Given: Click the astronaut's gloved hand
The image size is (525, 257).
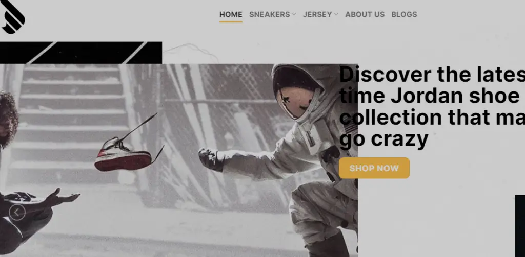Looking at the screenshot, I should [x=211, y=159].
